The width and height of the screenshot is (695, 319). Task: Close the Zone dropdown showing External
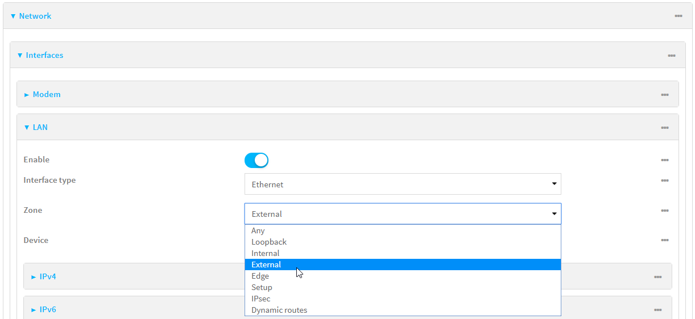pos(403,214)
